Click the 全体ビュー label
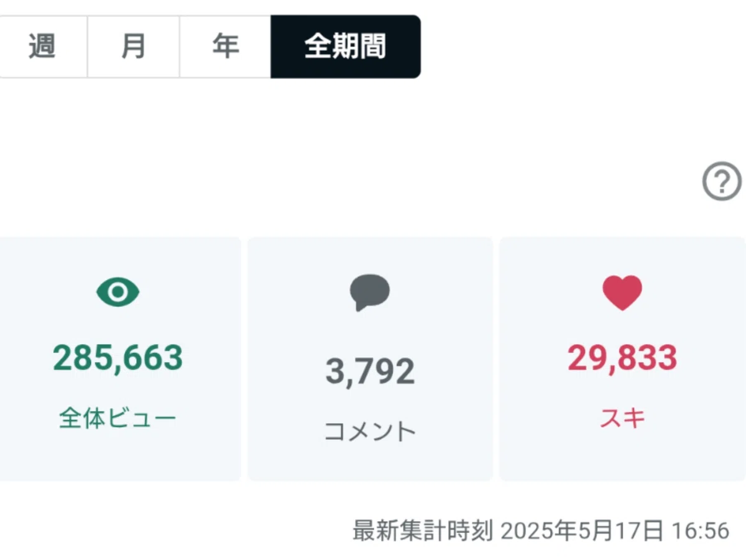The height and width of the screenshot is (559, 746). (118, 418)
